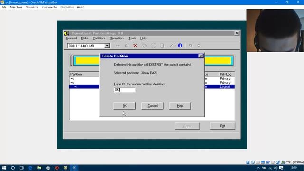Image resolution: width=304 pixels, height=171 pixels.
Task: Click the confirmation text field containing OK
Action: (124, 90)
